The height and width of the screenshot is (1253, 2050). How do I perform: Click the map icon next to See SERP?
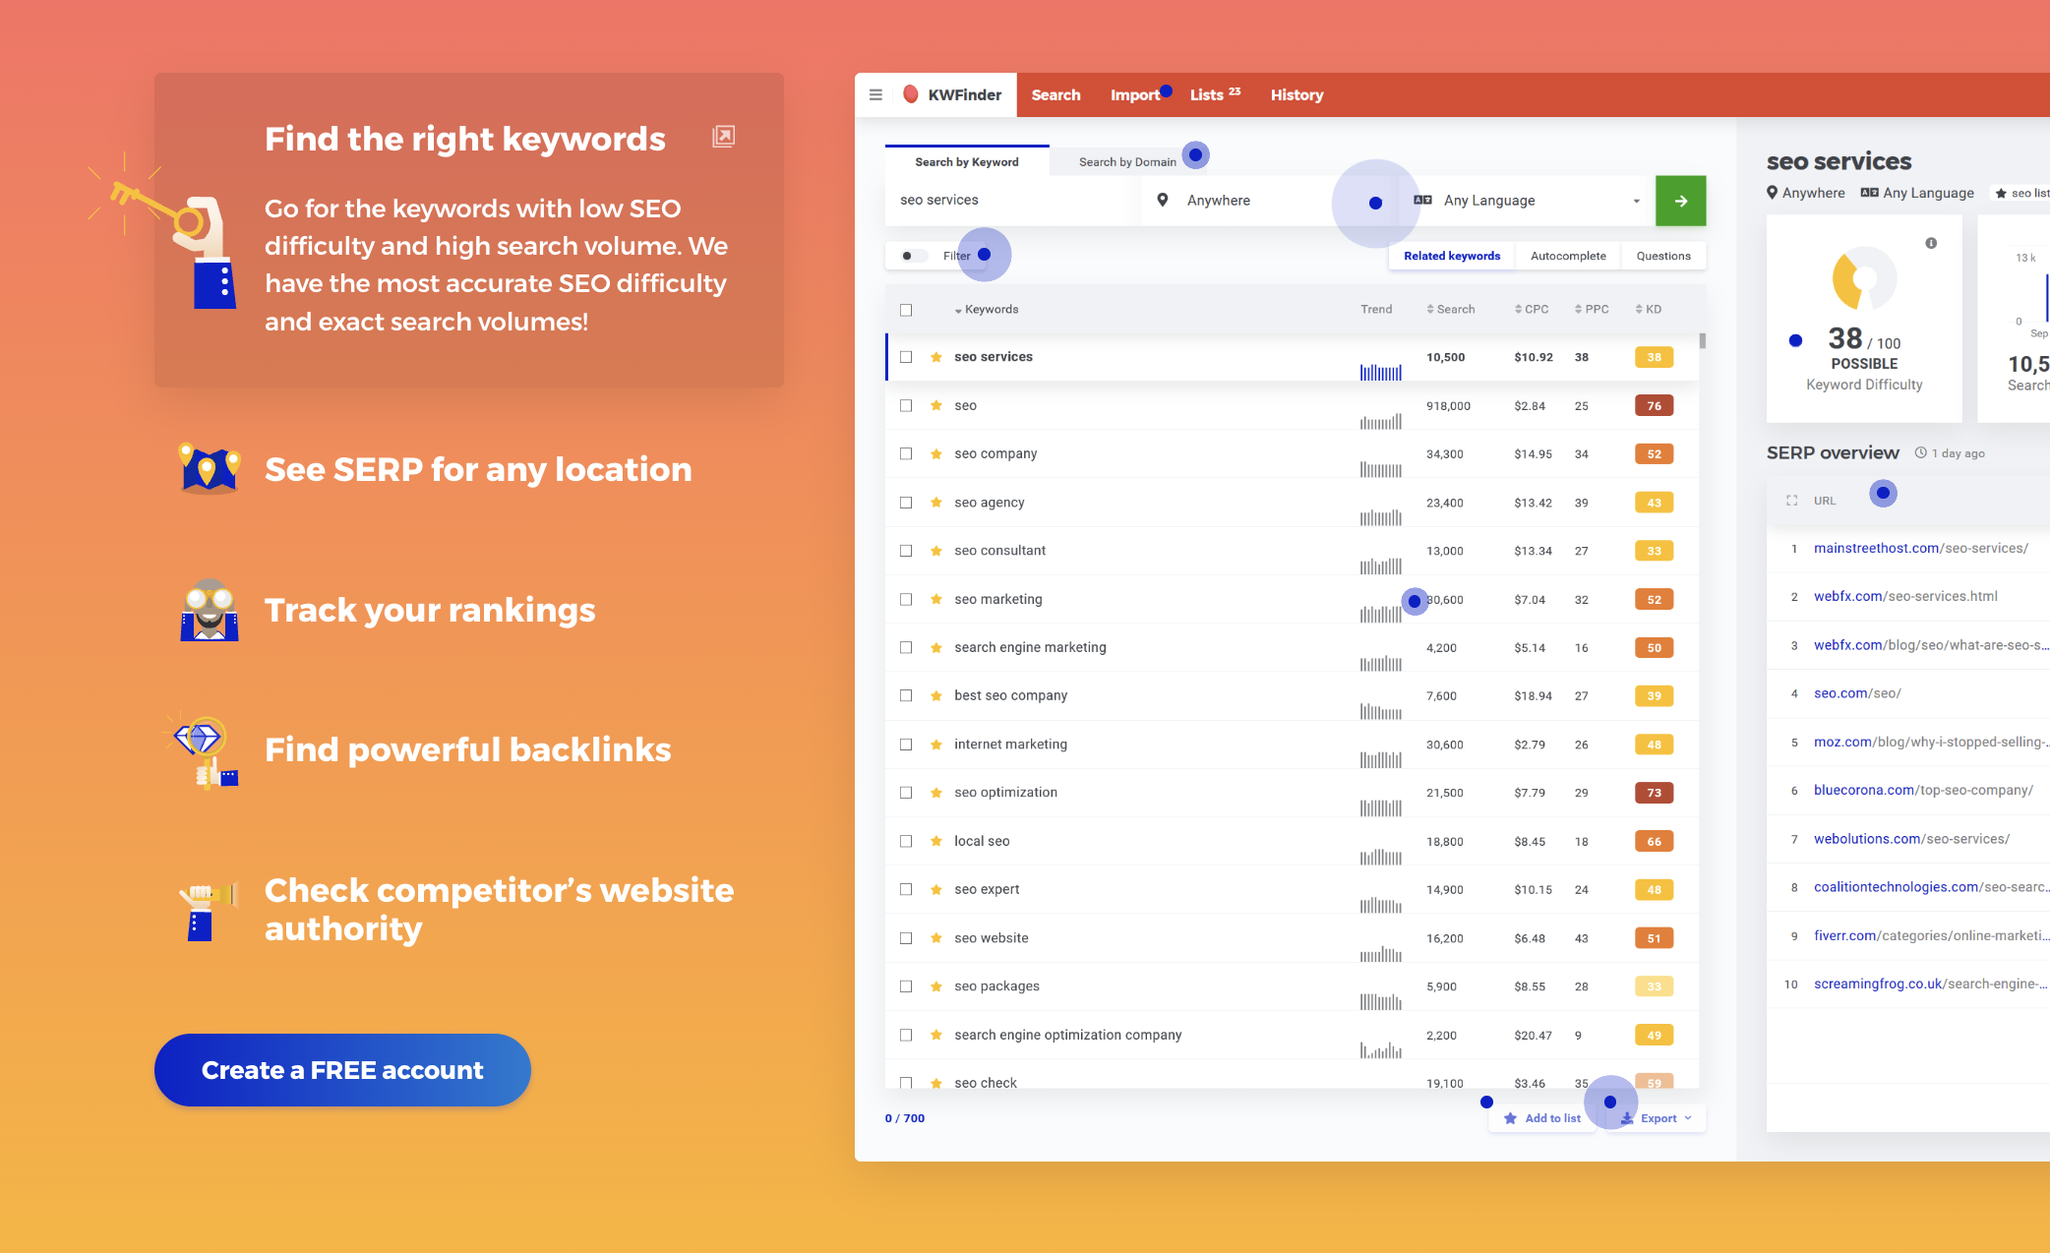[210, 468]
